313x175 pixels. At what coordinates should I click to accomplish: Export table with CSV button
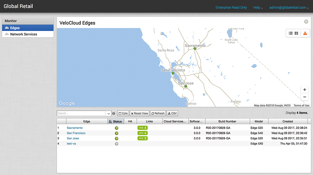click(x=172, y=113)
